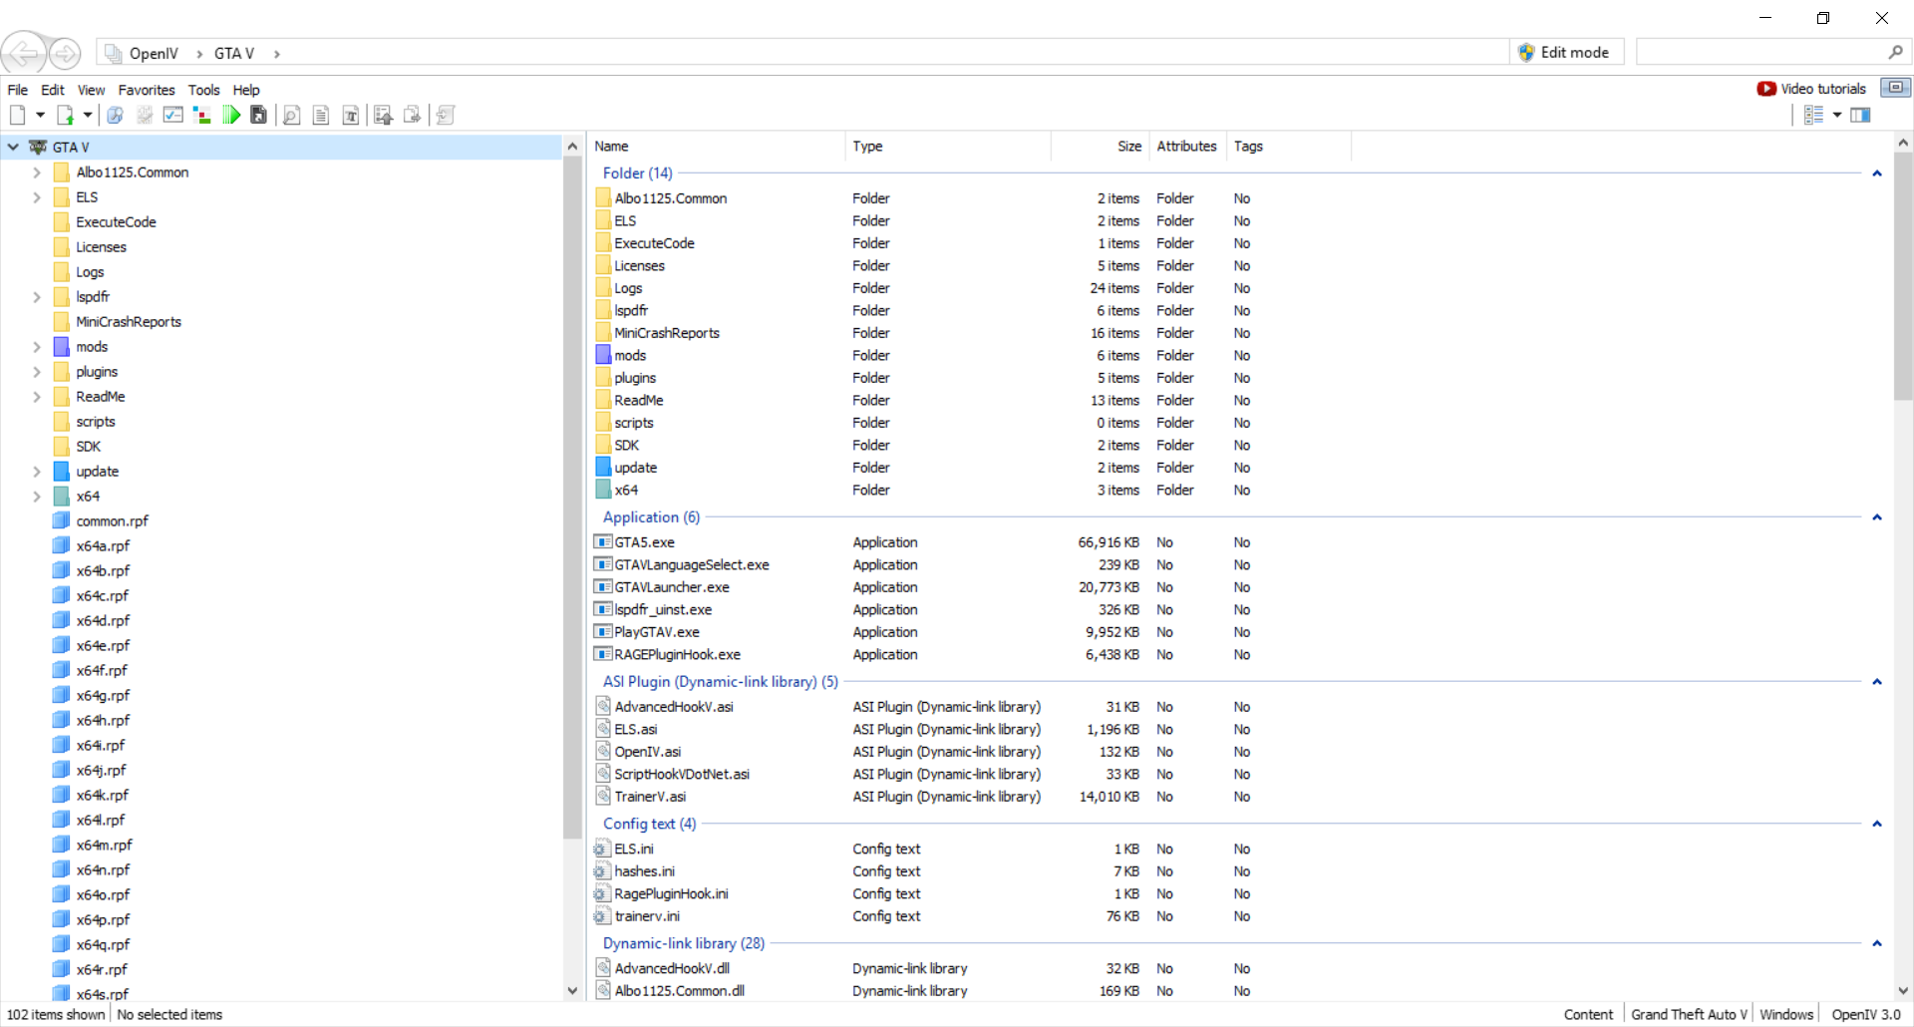Toggle Edit mode on
Screen dimensions: 1914x1027
point(1564,53)
